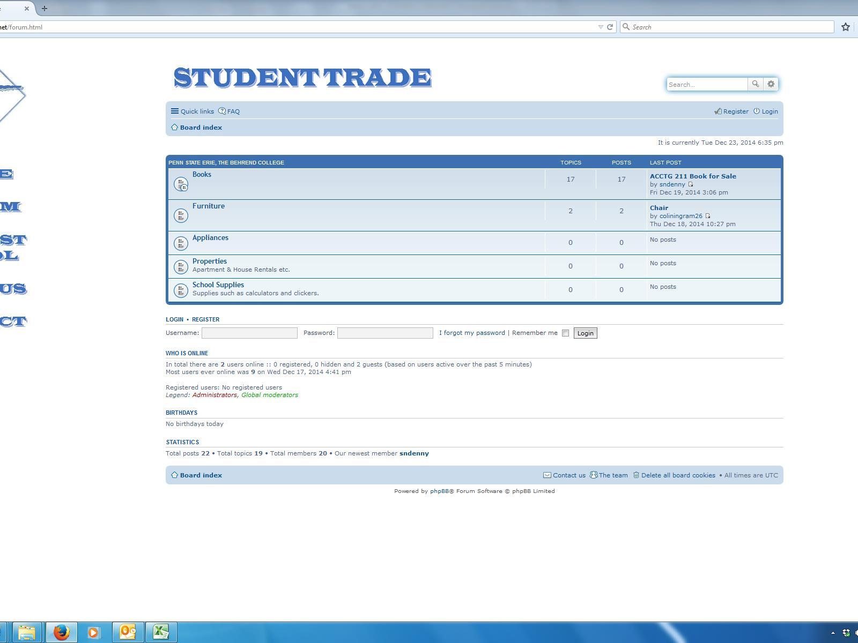
Task: Open The team page link
Action: pos(609,475)
